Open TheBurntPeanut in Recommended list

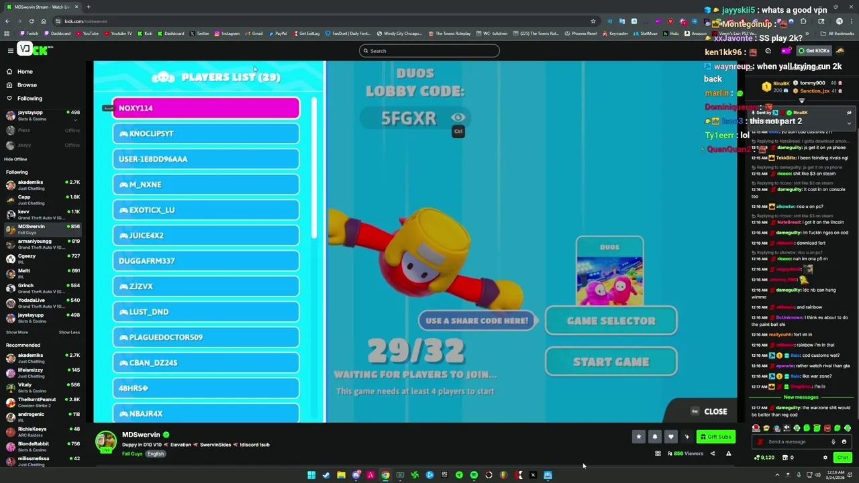[x=42, y=402]
